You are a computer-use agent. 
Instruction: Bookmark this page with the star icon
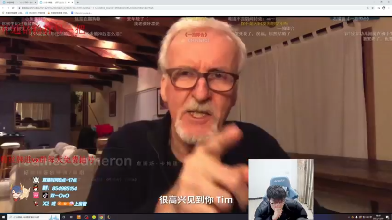pyautogui.click(x=373, y=8)
